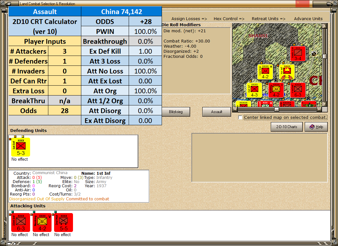This screenshot has height=246, width=338.
Task: Select the defending 1st Inf 5-3 unit counter
Action: pos(21,147)
